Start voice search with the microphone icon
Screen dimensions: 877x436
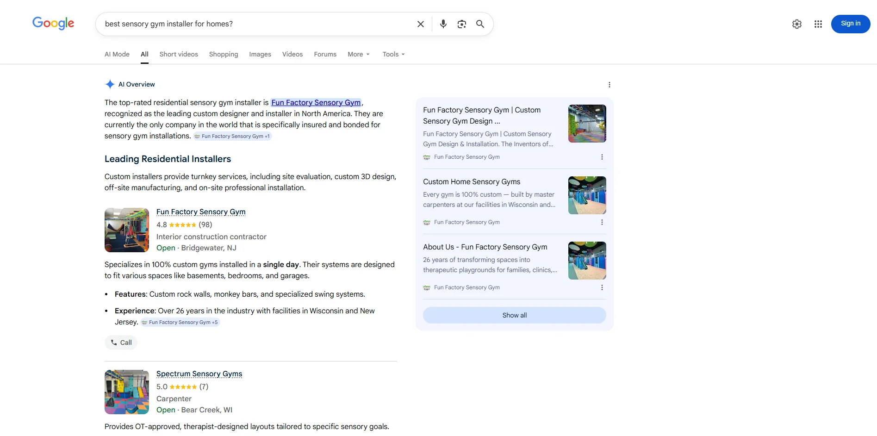coord(443,24)
